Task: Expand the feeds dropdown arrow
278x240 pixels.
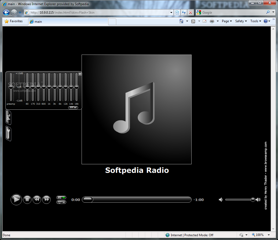Action: (199, 21)
